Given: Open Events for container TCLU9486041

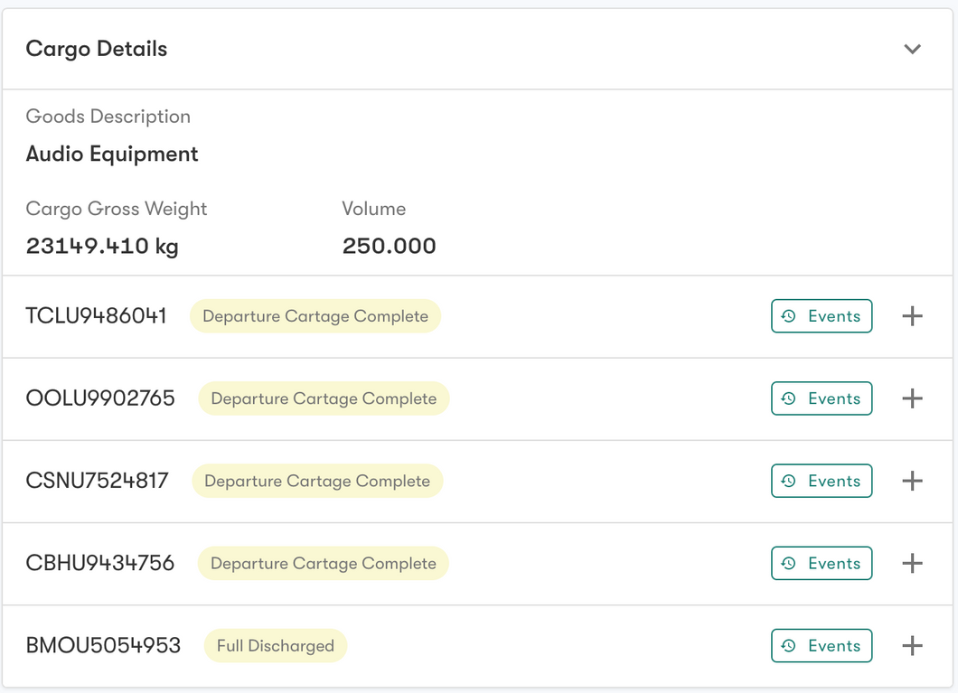Looking at the screenshot, I should click(821, 316).
